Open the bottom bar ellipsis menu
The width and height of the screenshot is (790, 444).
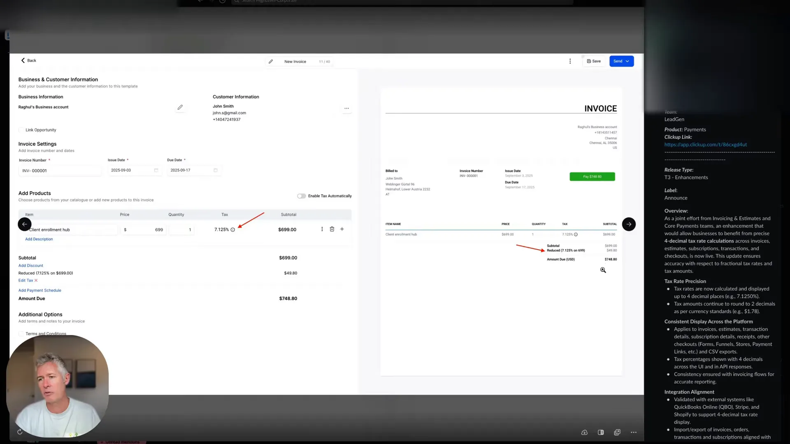tap(634, 432)
